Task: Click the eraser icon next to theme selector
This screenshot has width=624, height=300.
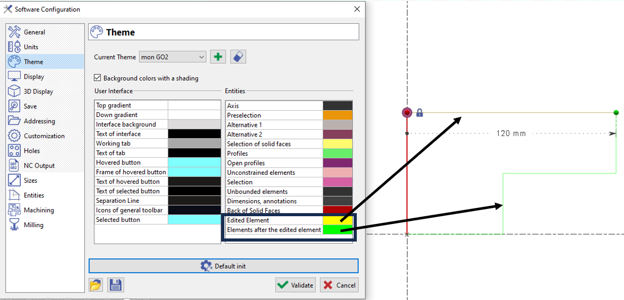Action: point(237,56)
